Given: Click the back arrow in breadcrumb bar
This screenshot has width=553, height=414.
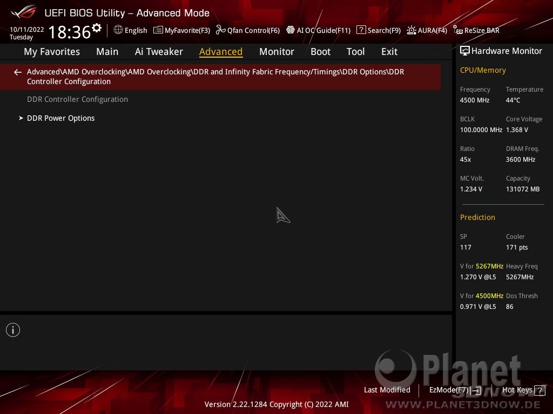Looking at the screenshot, I should coord(18,72).
